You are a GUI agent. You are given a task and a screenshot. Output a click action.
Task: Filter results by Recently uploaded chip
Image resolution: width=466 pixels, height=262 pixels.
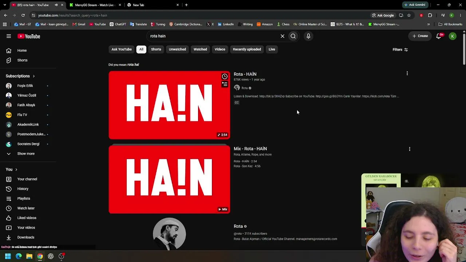(247, 49)
